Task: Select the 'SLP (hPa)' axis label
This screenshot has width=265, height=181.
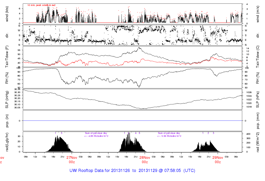Action: (x=257, y=100)
